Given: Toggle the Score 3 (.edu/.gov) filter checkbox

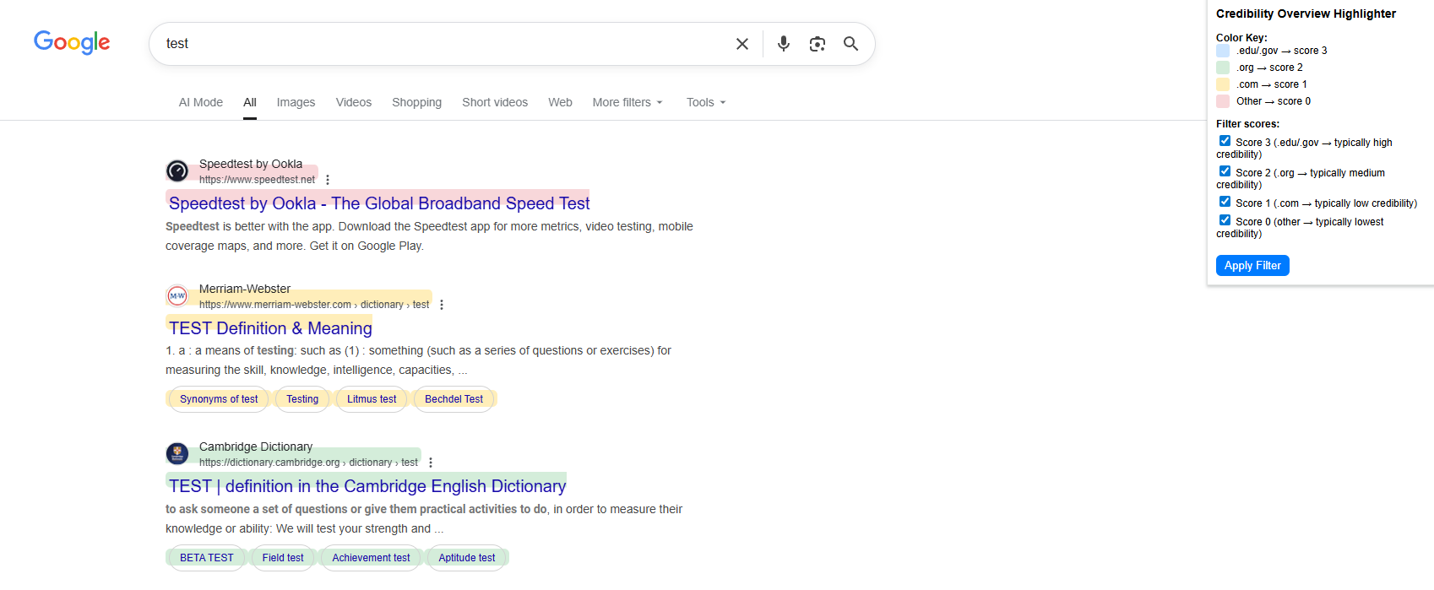Looking at the screenshot, I should [1225, 141].
